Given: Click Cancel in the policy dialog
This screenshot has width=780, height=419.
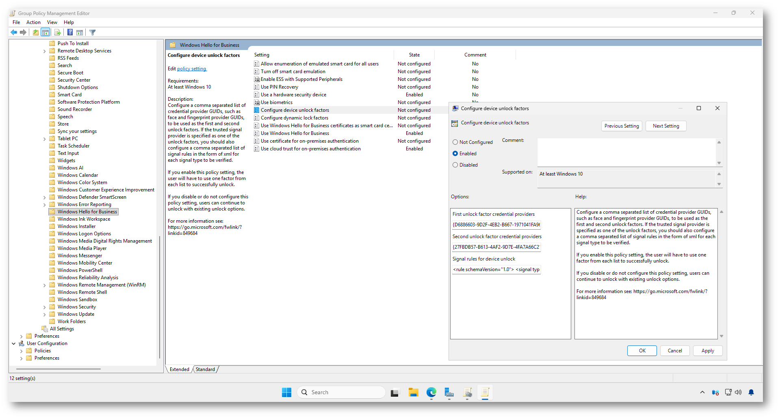Looking at the screenshot, I should click(675, 351).
